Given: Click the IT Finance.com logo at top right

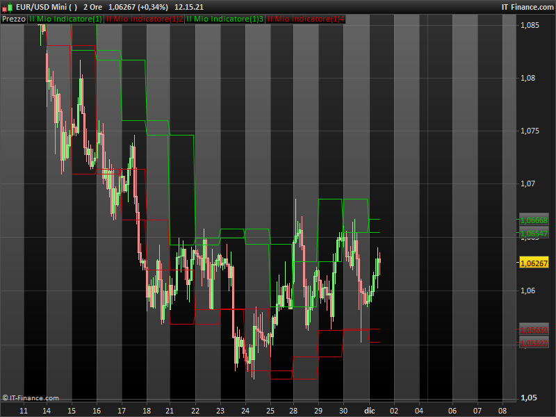Looking at the screenshot, I should [528, 7].
